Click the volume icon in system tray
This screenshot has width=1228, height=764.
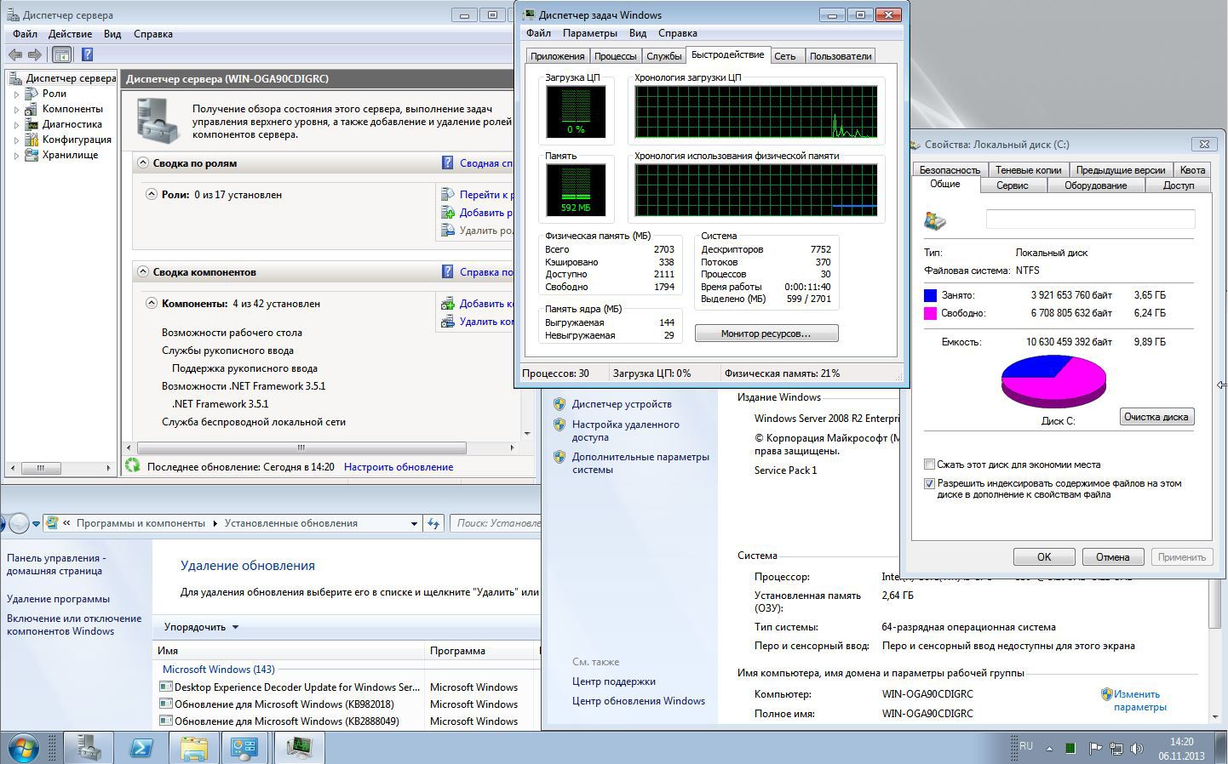pyautogui.click(x=1136, y=749)
